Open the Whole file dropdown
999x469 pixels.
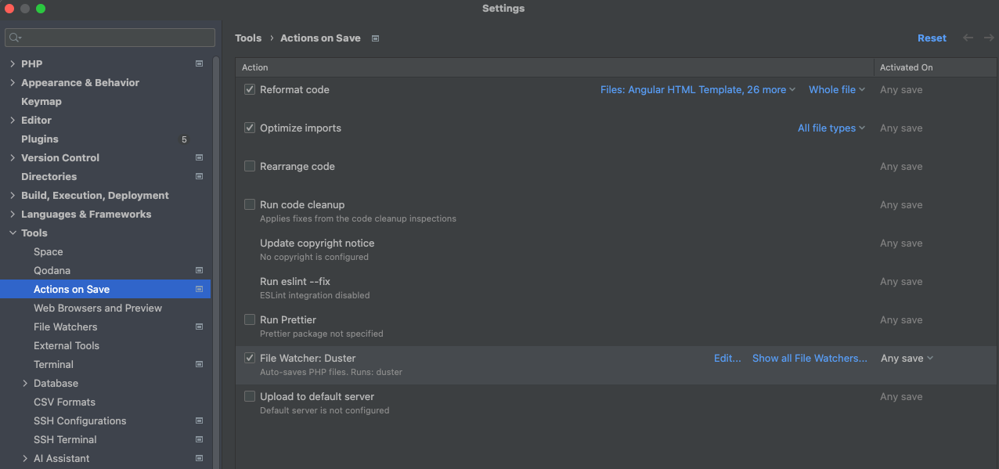(836, 89)
